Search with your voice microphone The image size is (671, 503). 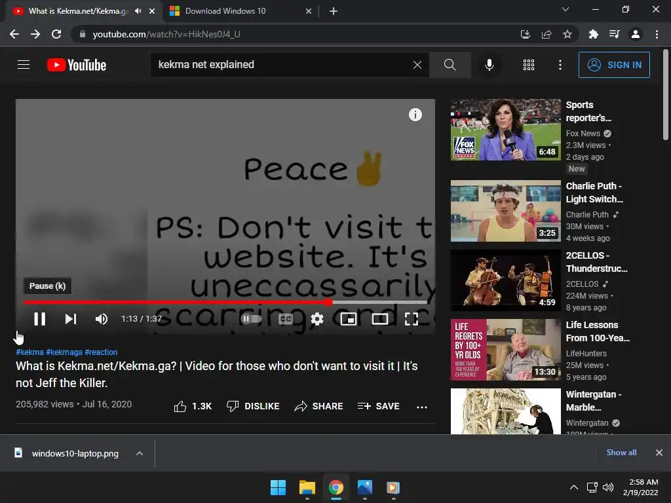click(489, 65)
